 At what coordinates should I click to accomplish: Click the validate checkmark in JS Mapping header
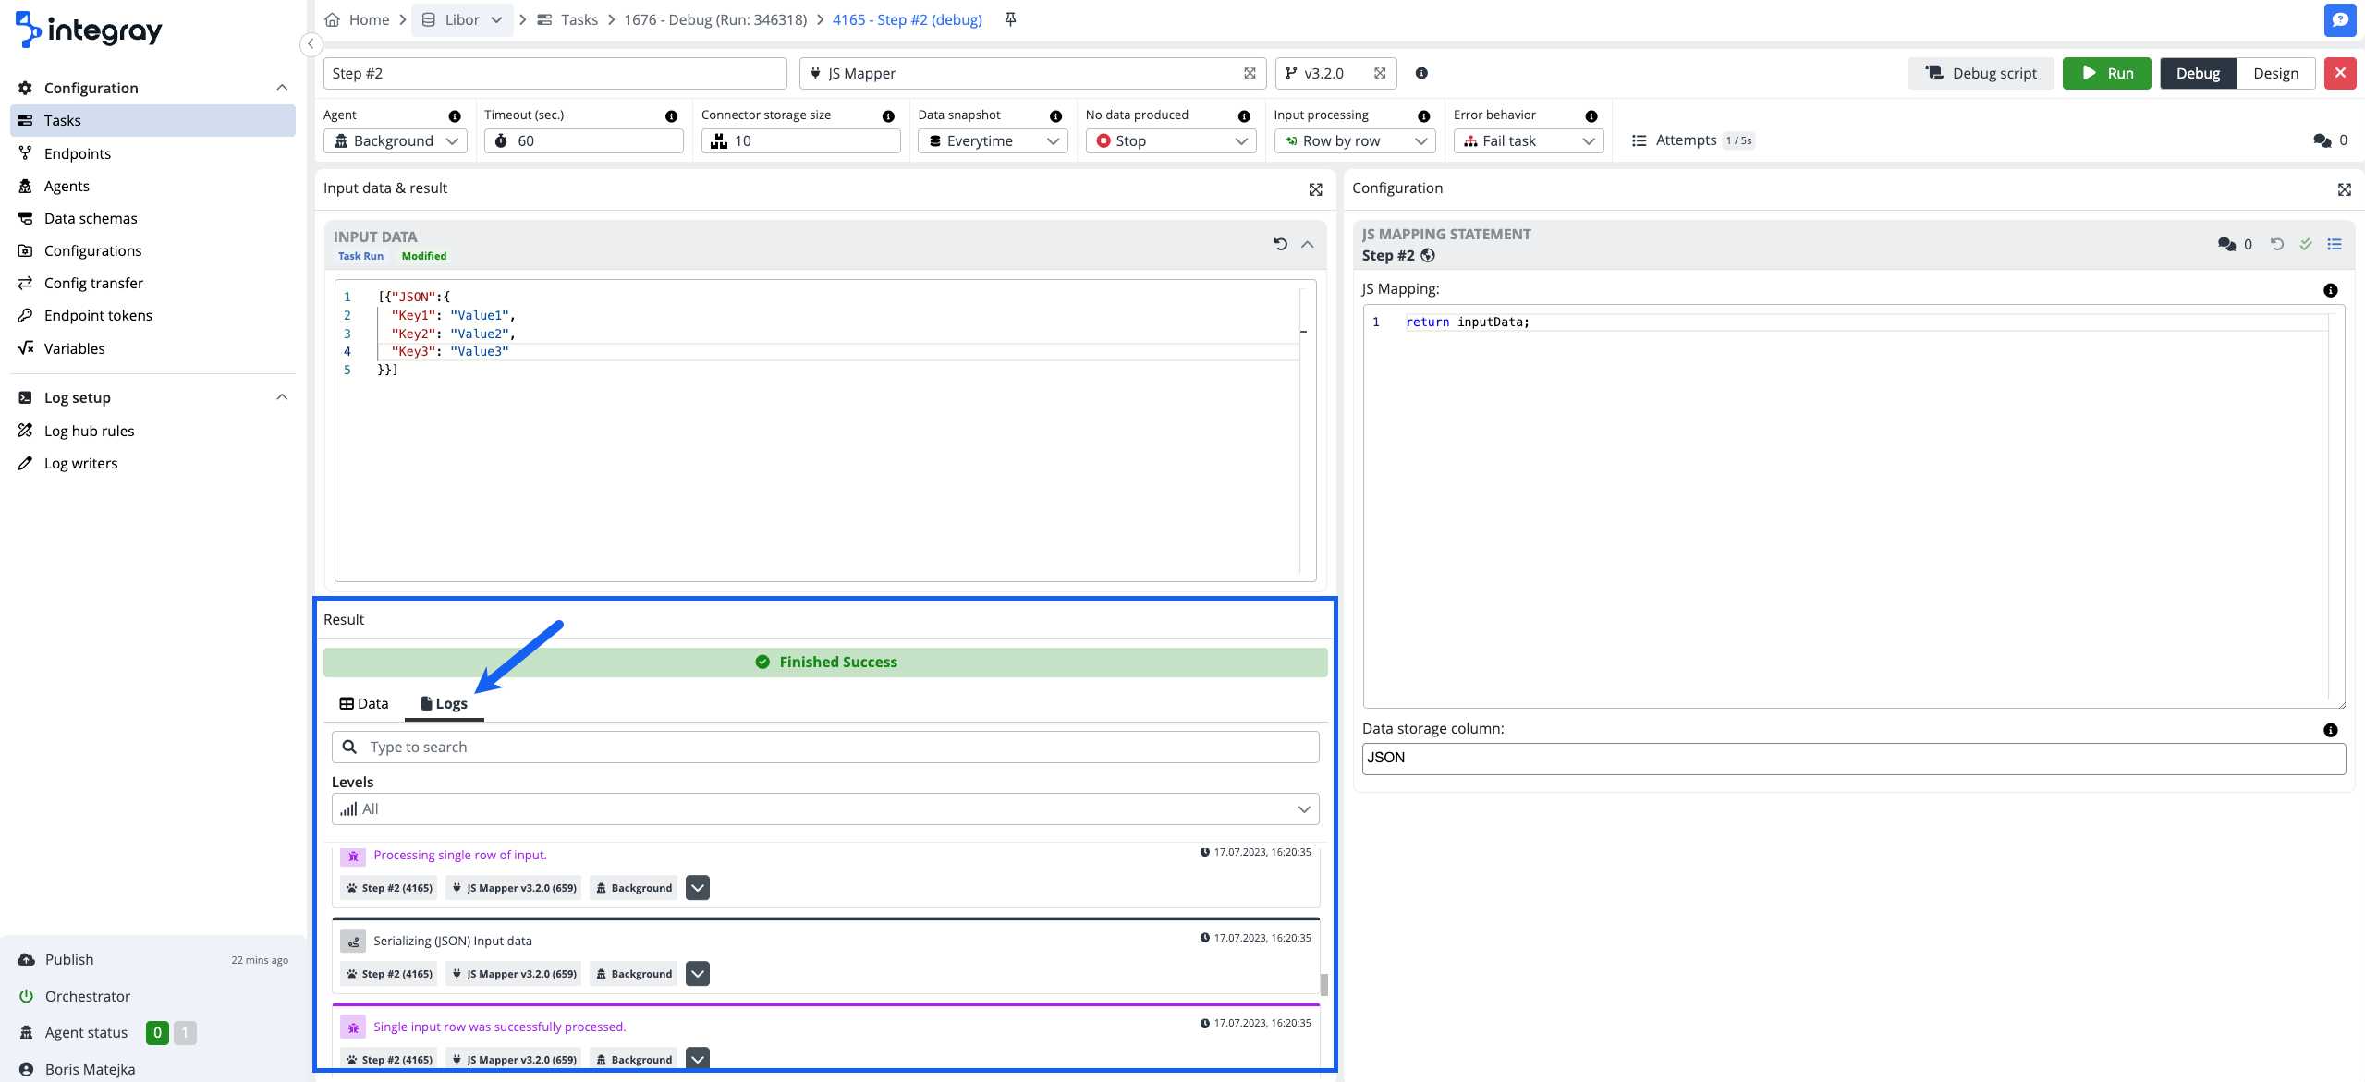point(2306,244)
